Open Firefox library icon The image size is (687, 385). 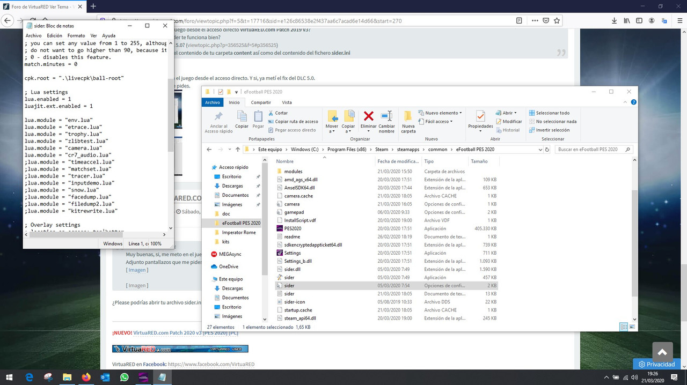[626, 21]
